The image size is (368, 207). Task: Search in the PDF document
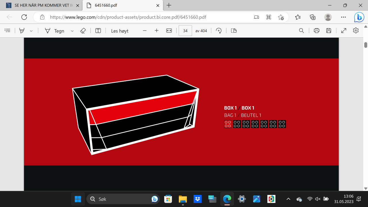pos(301,30)
